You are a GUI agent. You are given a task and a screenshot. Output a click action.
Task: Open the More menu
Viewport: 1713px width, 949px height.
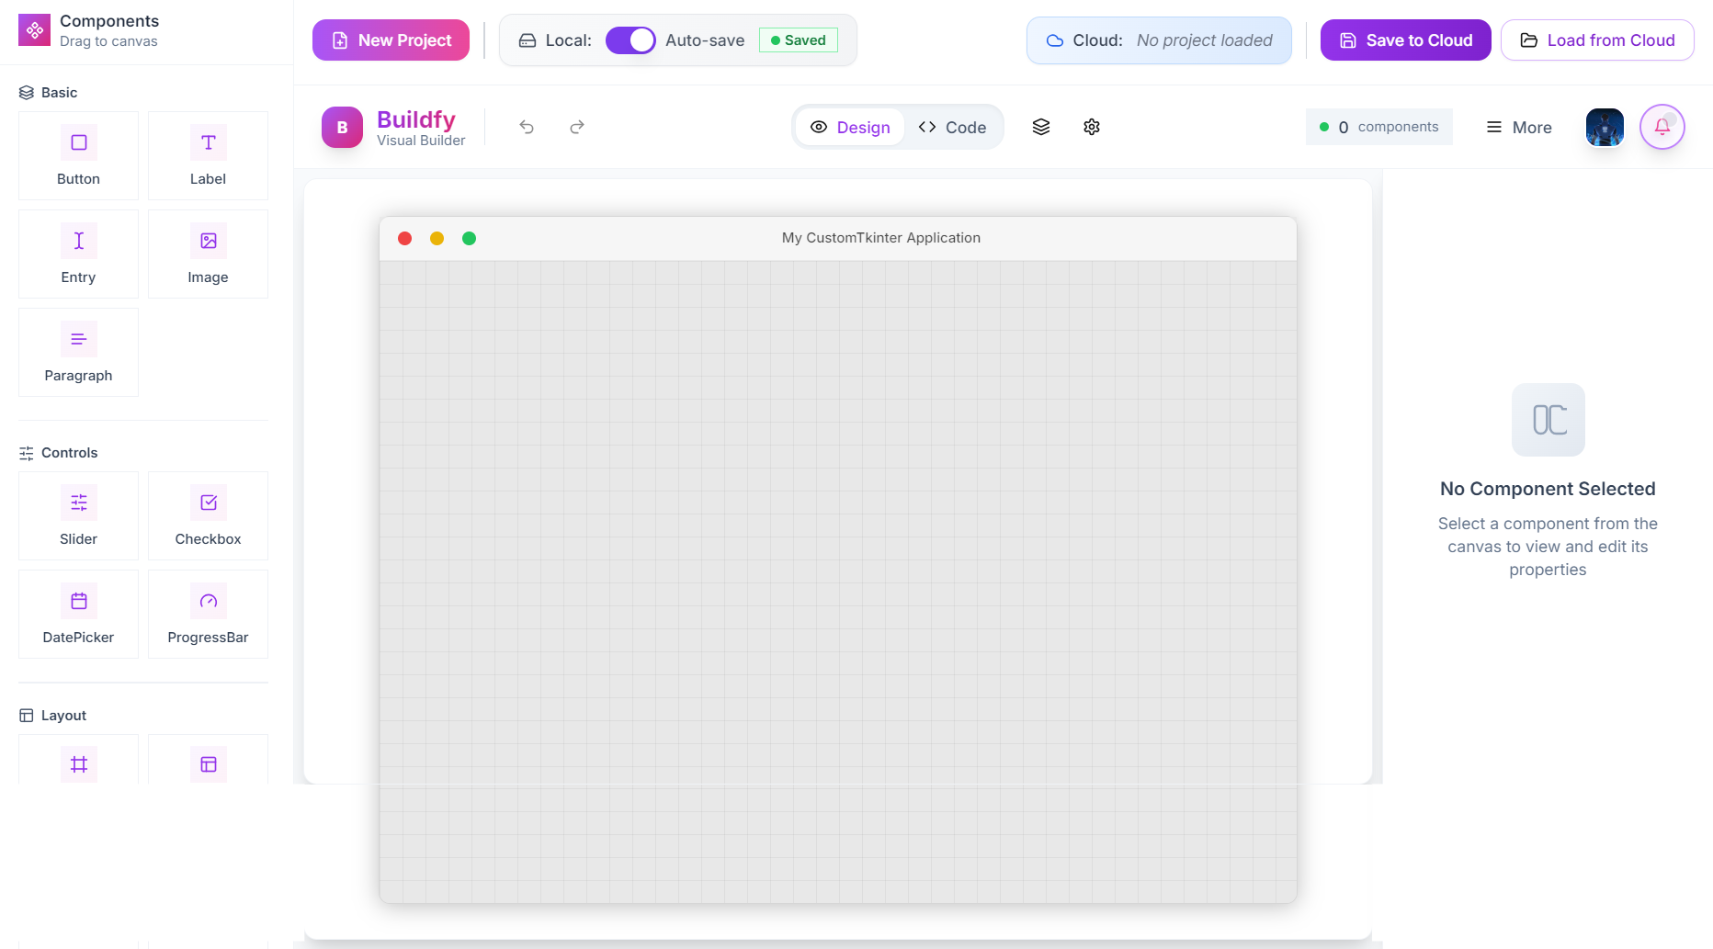(x=1518, y=127)
